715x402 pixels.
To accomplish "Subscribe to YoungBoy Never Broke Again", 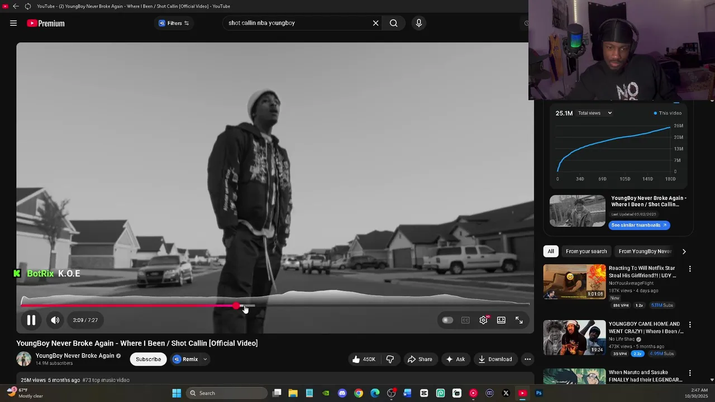I will click(x=148, y=359).
